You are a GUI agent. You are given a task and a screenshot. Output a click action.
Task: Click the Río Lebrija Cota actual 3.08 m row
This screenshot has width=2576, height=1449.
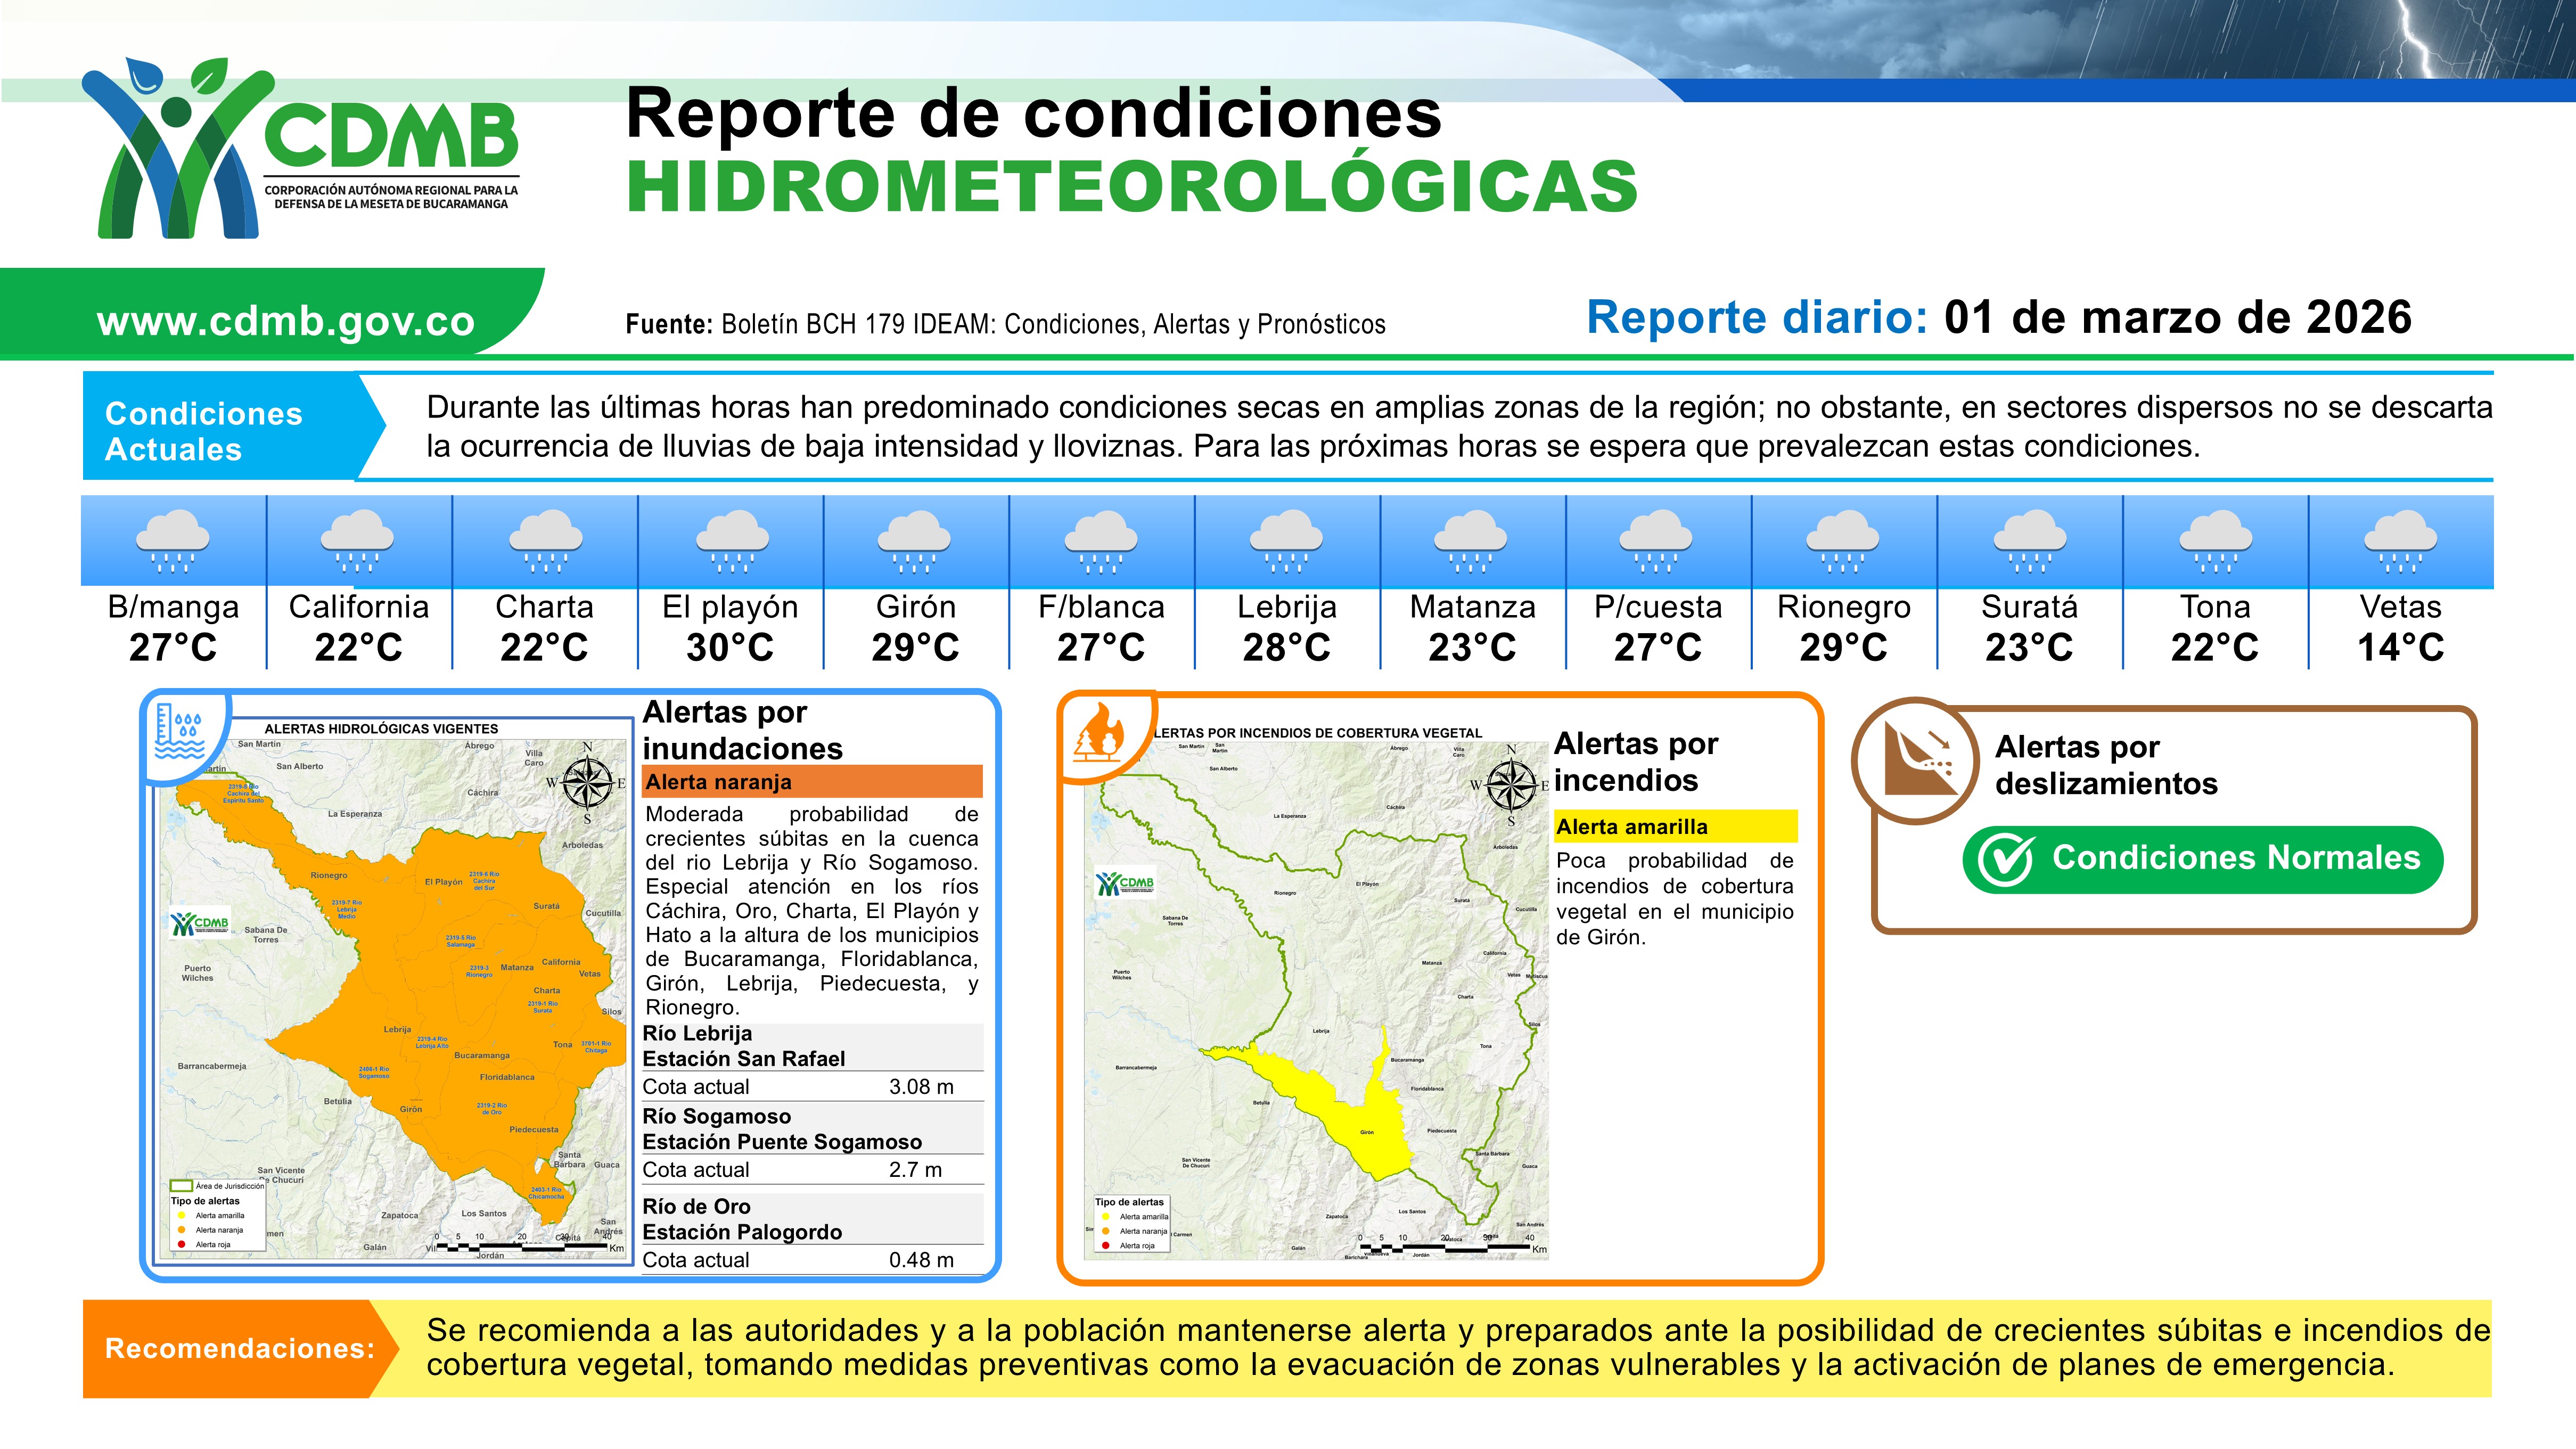(812, 1087)
